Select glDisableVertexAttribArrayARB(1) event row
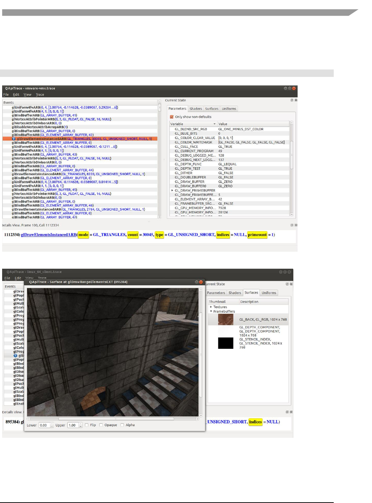This screenshot has width=372, height=503. [80, 127]
